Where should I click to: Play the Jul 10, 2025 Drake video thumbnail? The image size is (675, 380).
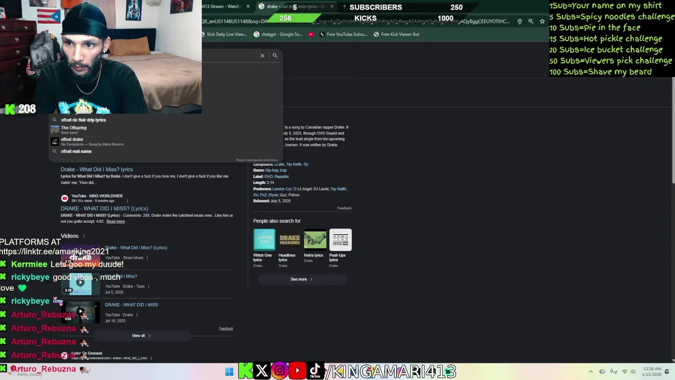(x=80, y=312)
